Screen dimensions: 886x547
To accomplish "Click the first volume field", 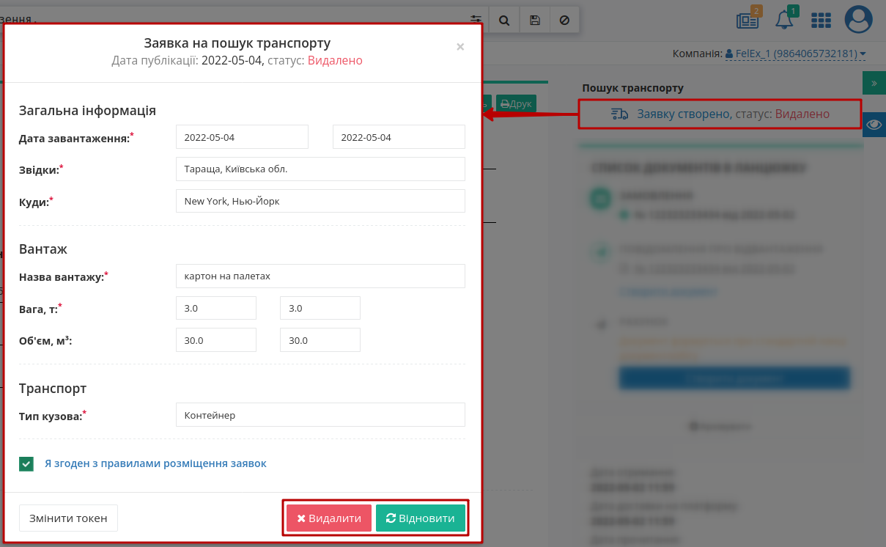I will (x=216, y=340).
